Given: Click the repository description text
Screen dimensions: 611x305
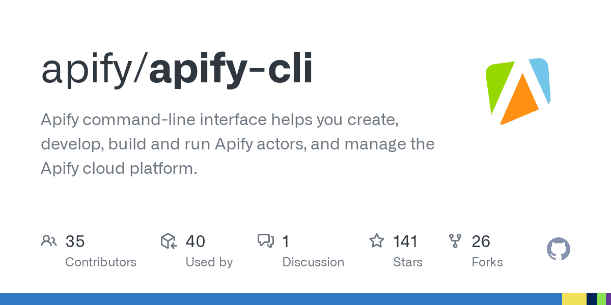Looking at the screenshot, I should pos(238,144).
